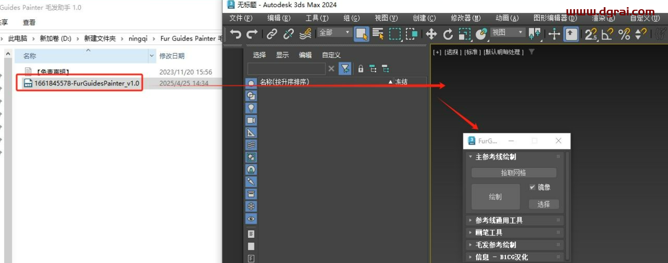This screenshot has height=263, width=668.
Task: Toggle Select and Manipulate tool
Action: pyautogui.click(x=555, y=34)
